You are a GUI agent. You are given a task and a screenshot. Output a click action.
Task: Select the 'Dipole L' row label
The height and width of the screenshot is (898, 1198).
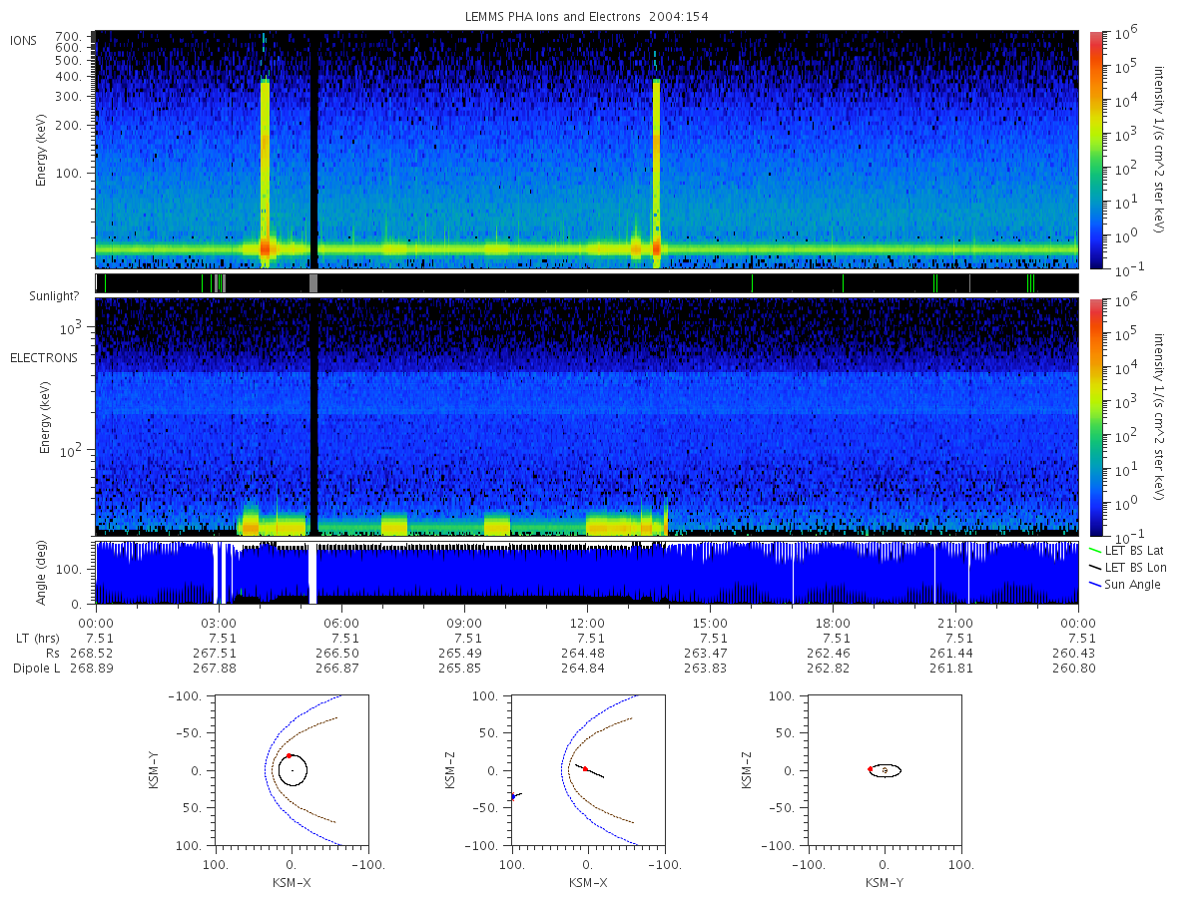click(37, 669)
